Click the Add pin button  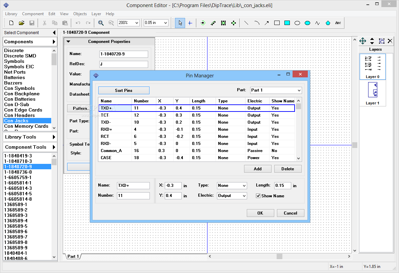pyautogui.click(x=258, y=169)
